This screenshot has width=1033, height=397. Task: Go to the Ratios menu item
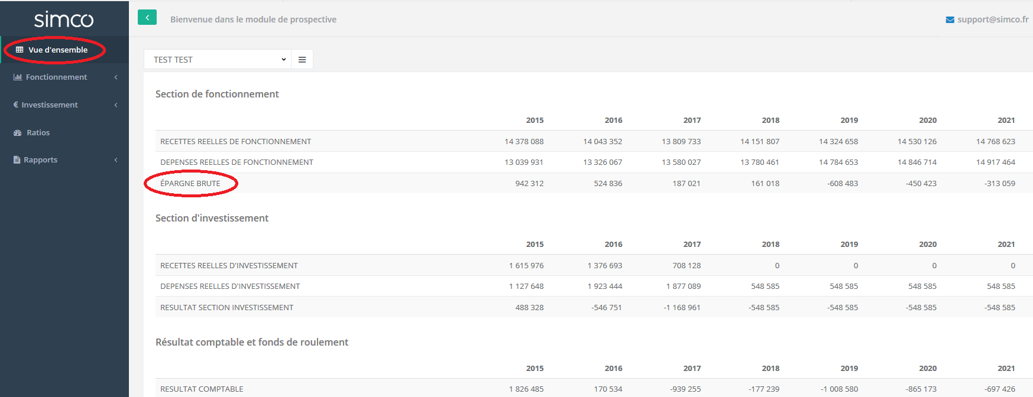pyautogui.click(x=38, y=133)
